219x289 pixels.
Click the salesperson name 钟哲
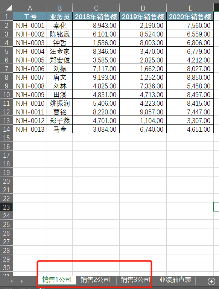pos(60,43)
